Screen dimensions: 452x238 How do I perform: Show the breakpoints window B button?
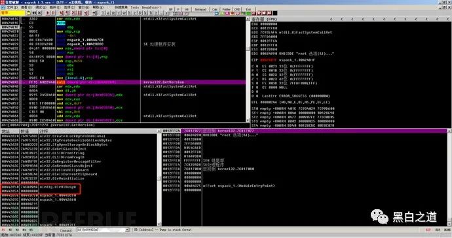(x=151, y=13)
